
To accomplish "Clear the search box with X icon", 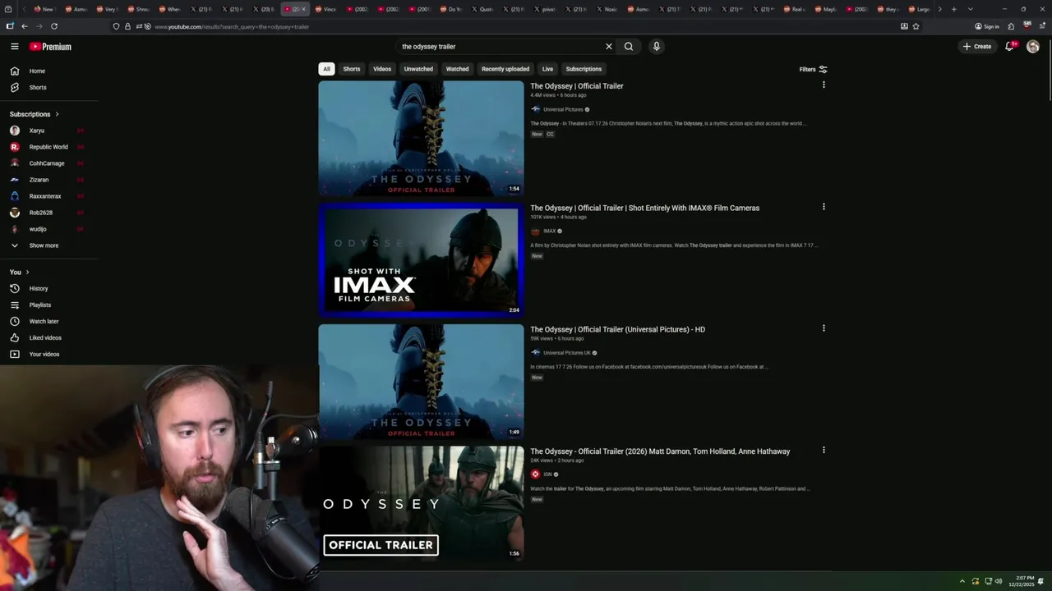I will (x=609, y=47).
